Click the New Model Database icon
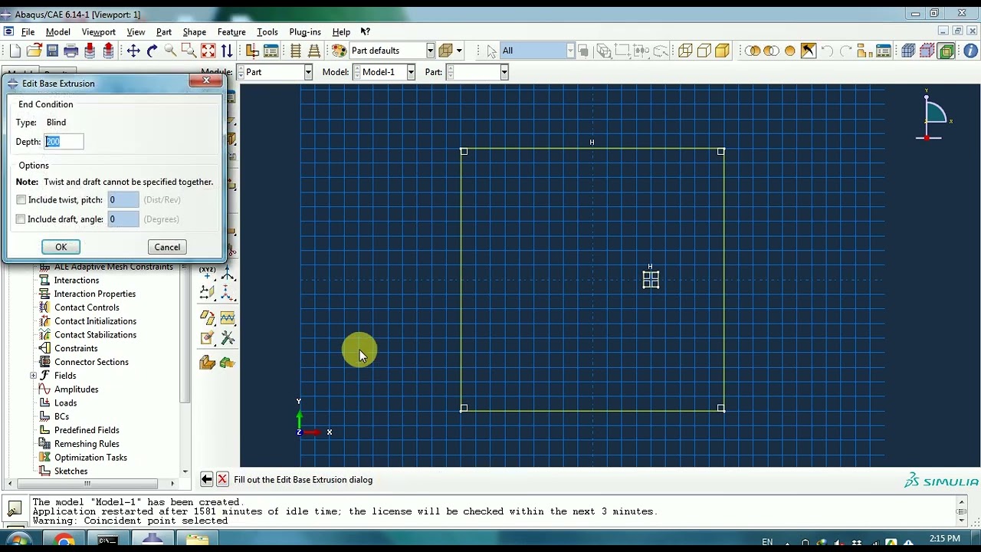Screen dimensions: 981x552 15,51
